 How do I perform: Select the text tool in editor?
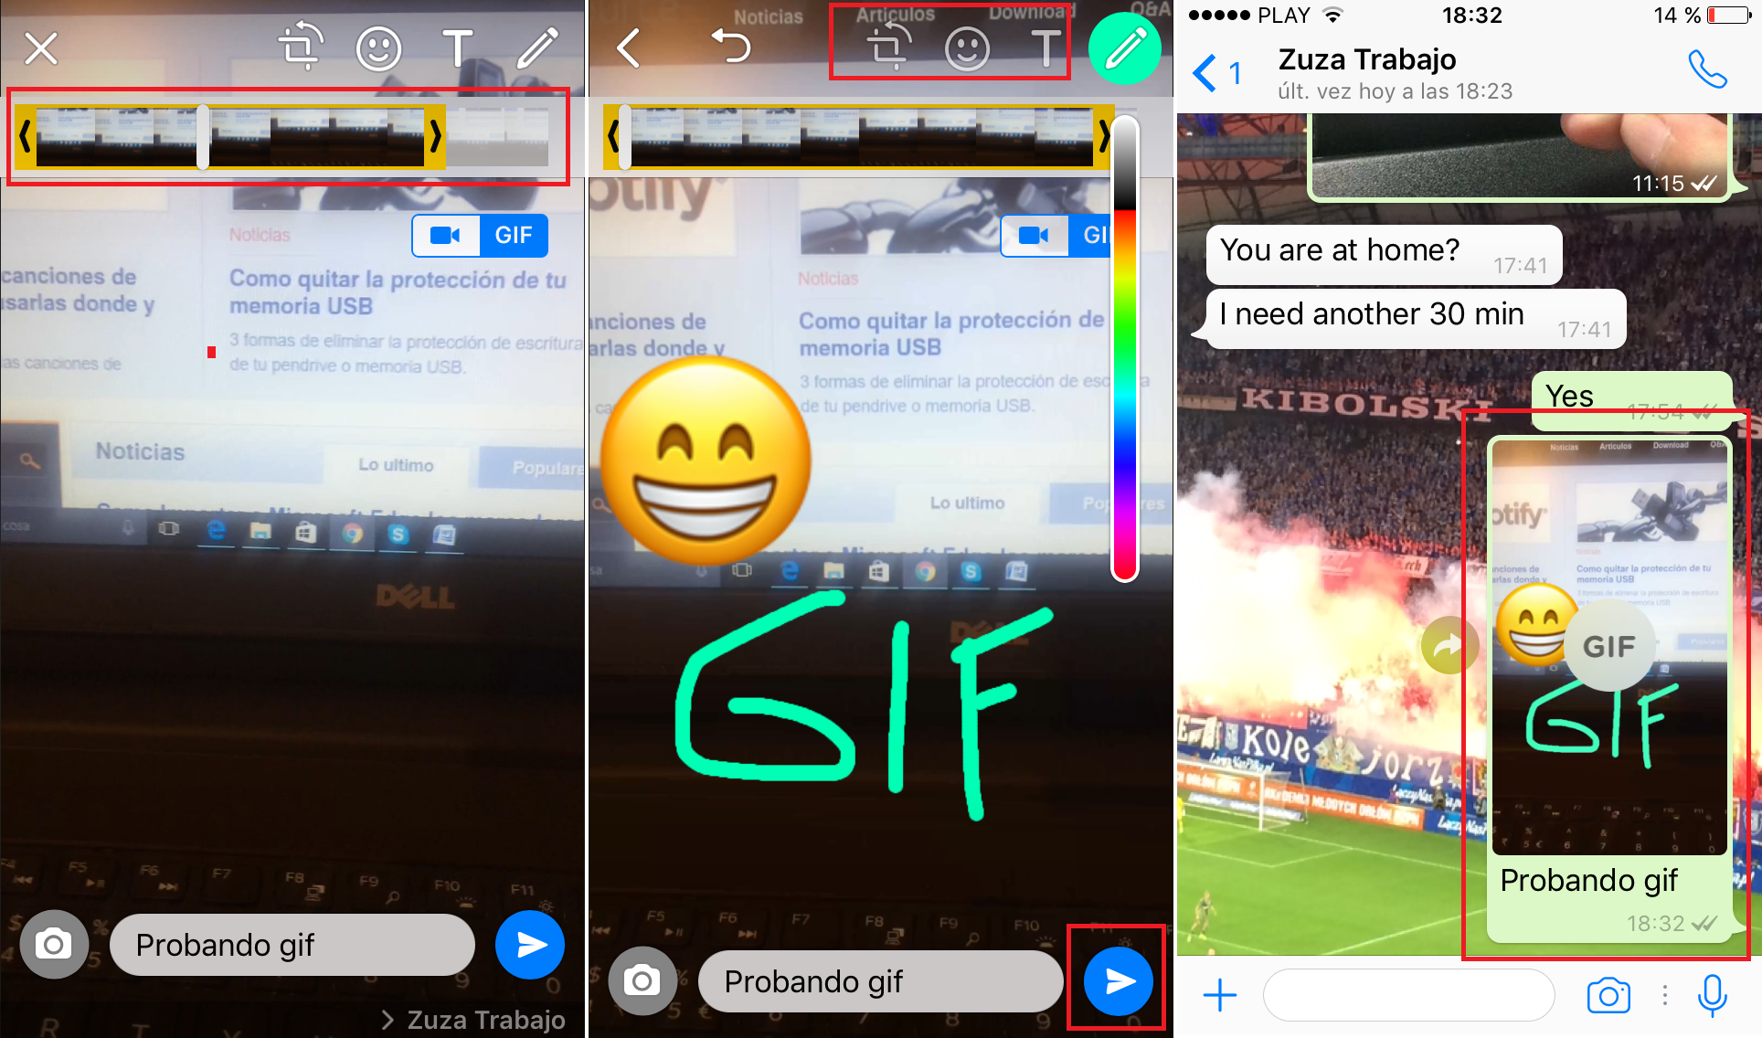point(1039,47)
